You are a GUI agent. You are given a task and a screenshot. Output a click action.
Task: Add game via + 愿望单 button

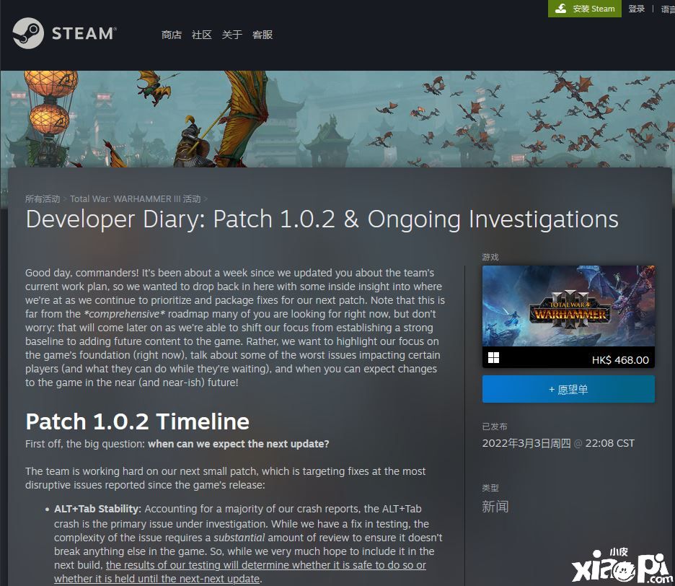pyautogui.click(x=568, y=389)
